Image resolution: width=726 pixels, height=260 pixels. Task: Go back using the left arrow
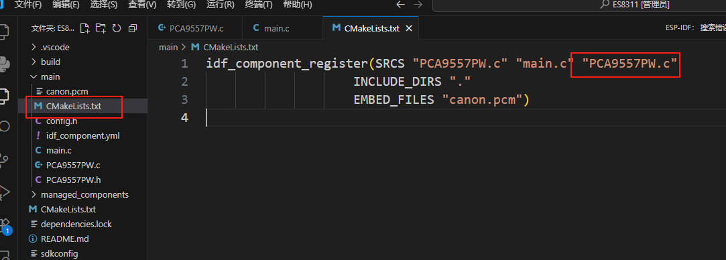pos(400,5)
